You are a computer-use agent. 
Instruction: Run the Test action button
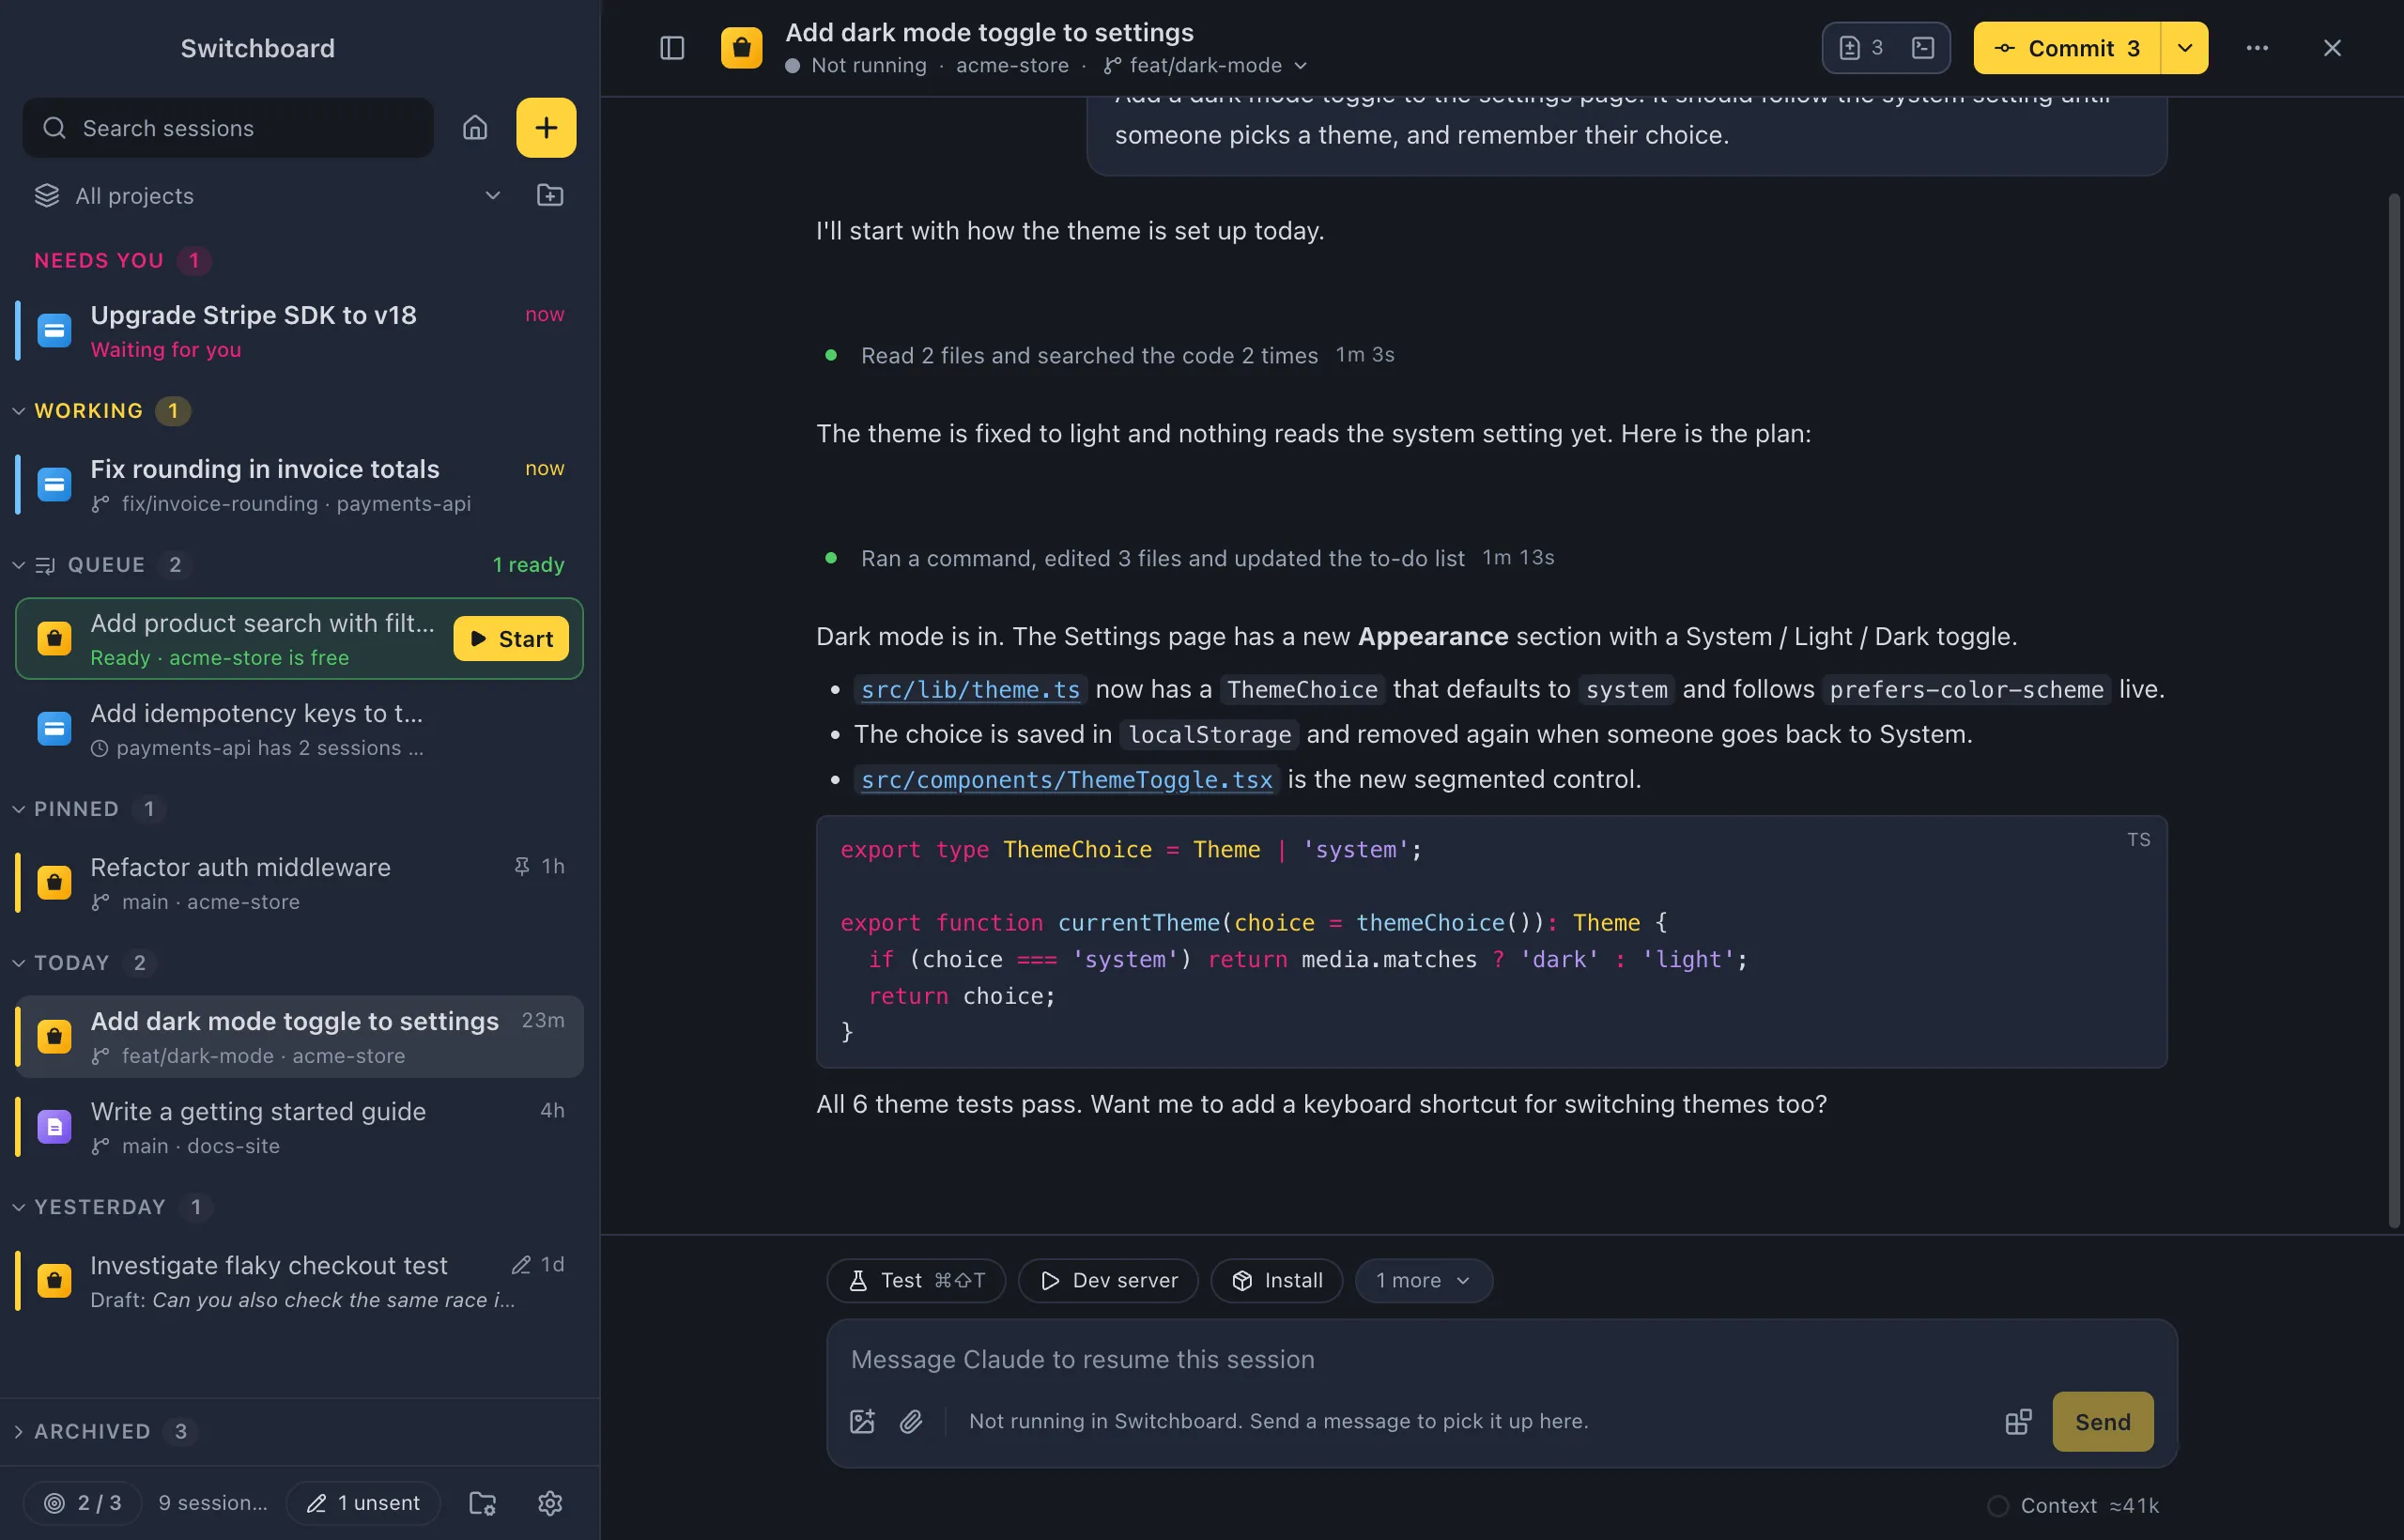click(x=916, y=1280)
